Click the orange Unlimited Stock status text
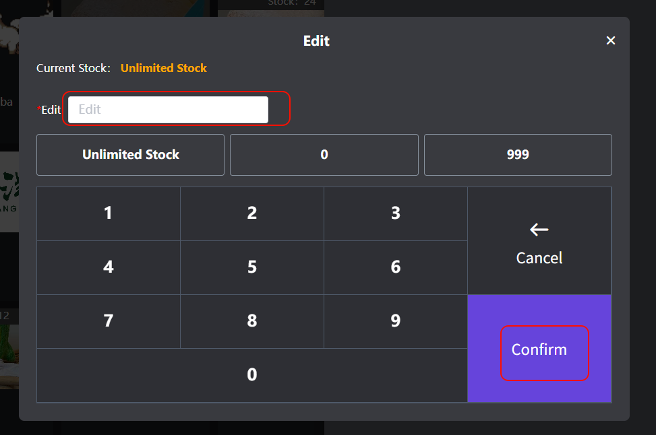This screenshot has width=656, height=435. click(164, 68)
